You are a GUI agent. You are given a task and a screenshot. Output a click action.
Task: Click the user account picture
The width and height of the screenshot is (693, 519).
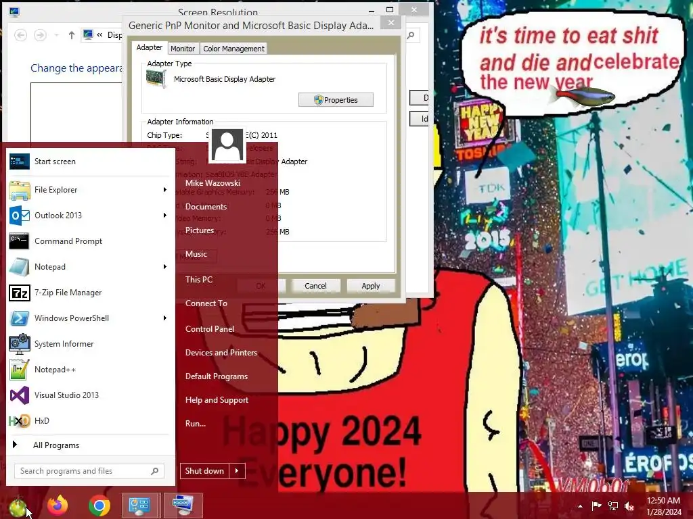coord(227,146)
